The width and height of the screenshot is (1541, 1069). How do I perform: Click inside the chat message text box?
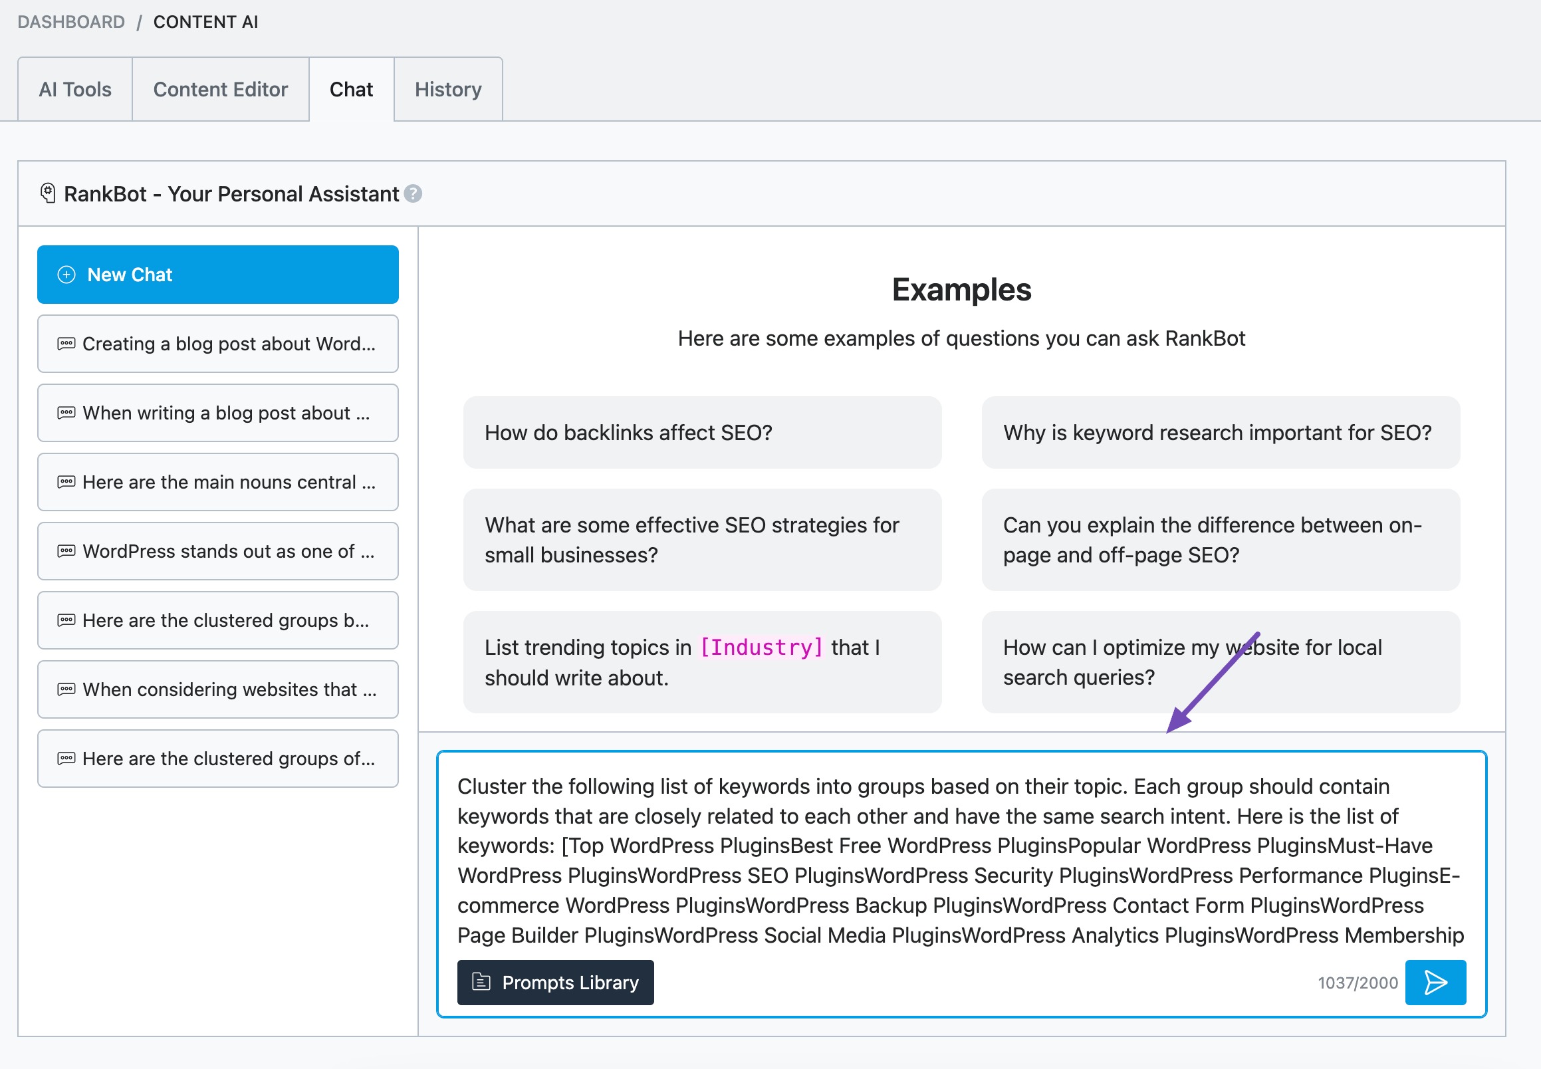[x=960, y=860]
